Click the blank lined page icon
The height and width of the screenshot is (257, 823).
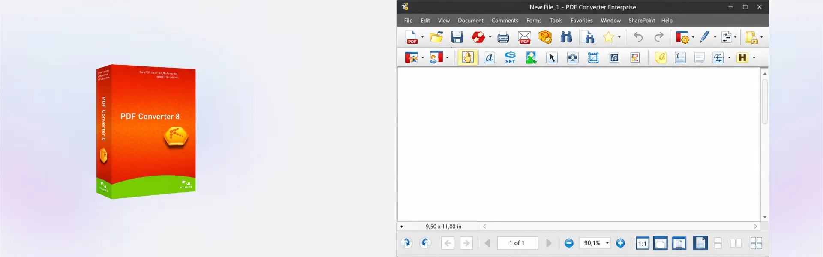click(x=699, y=57)
